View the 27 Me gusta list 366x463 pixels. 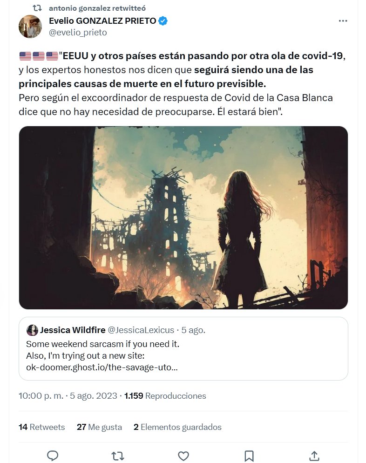tap(99, 427)
